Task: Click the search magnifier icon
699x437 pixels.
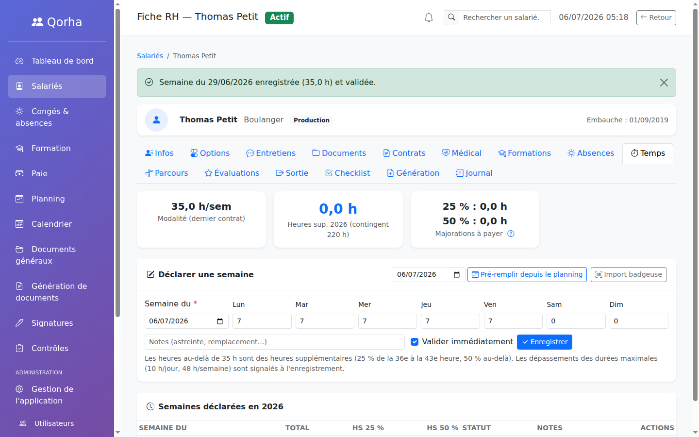Action: (x=451, y=17)
